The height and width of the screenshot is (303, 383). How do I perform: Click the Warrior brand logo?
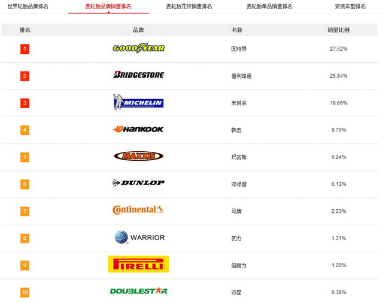tap(139, 237)
